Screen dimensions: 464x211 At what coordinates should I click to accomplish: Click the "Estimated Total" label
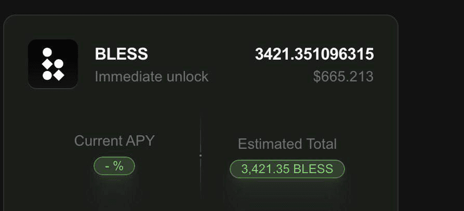click(287, 144)
